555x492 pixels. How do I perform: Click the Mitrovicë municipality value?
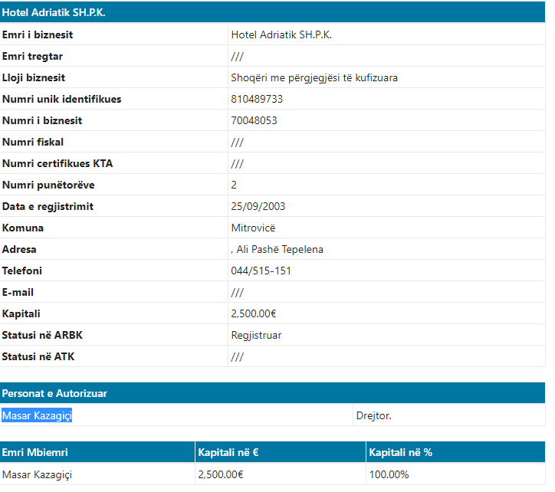click(253, 228)
